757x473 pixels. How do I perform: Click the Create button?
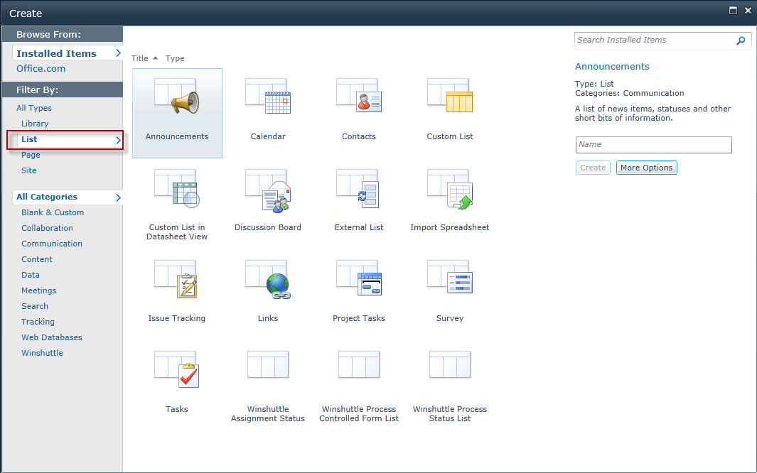(593, 168)
